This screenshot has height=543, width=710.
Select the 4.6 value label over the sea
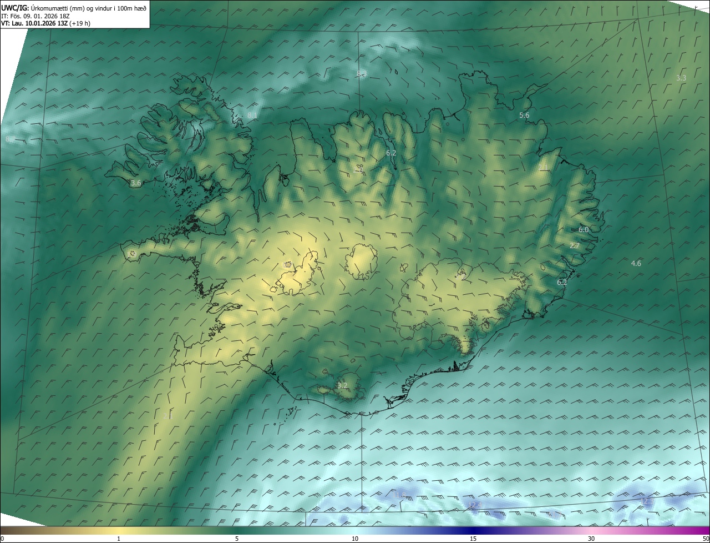[636, 264]
